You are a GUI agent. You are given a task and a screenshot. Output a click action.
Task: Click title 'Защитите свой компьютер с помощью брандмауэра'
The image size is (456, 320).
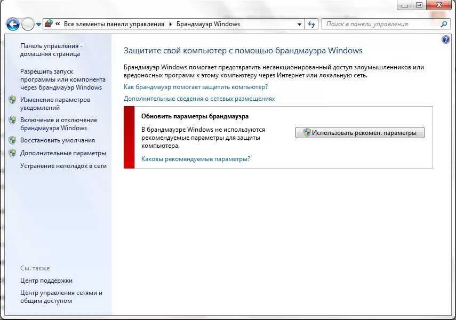243,51
